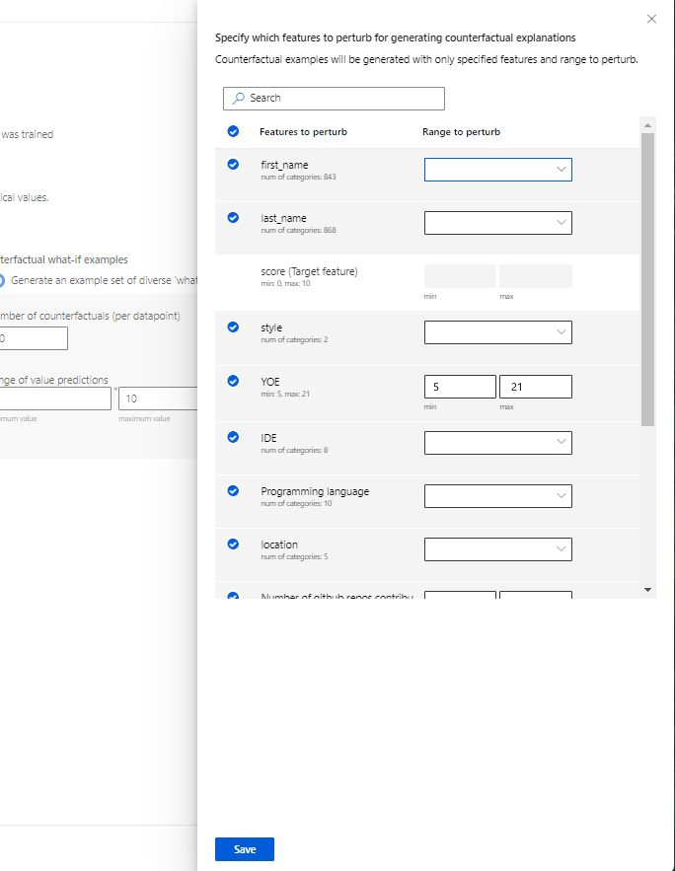This screenshot has width=675, height=871.
Task: Click 'num of categories: 843' text
Action: point(298,178)
